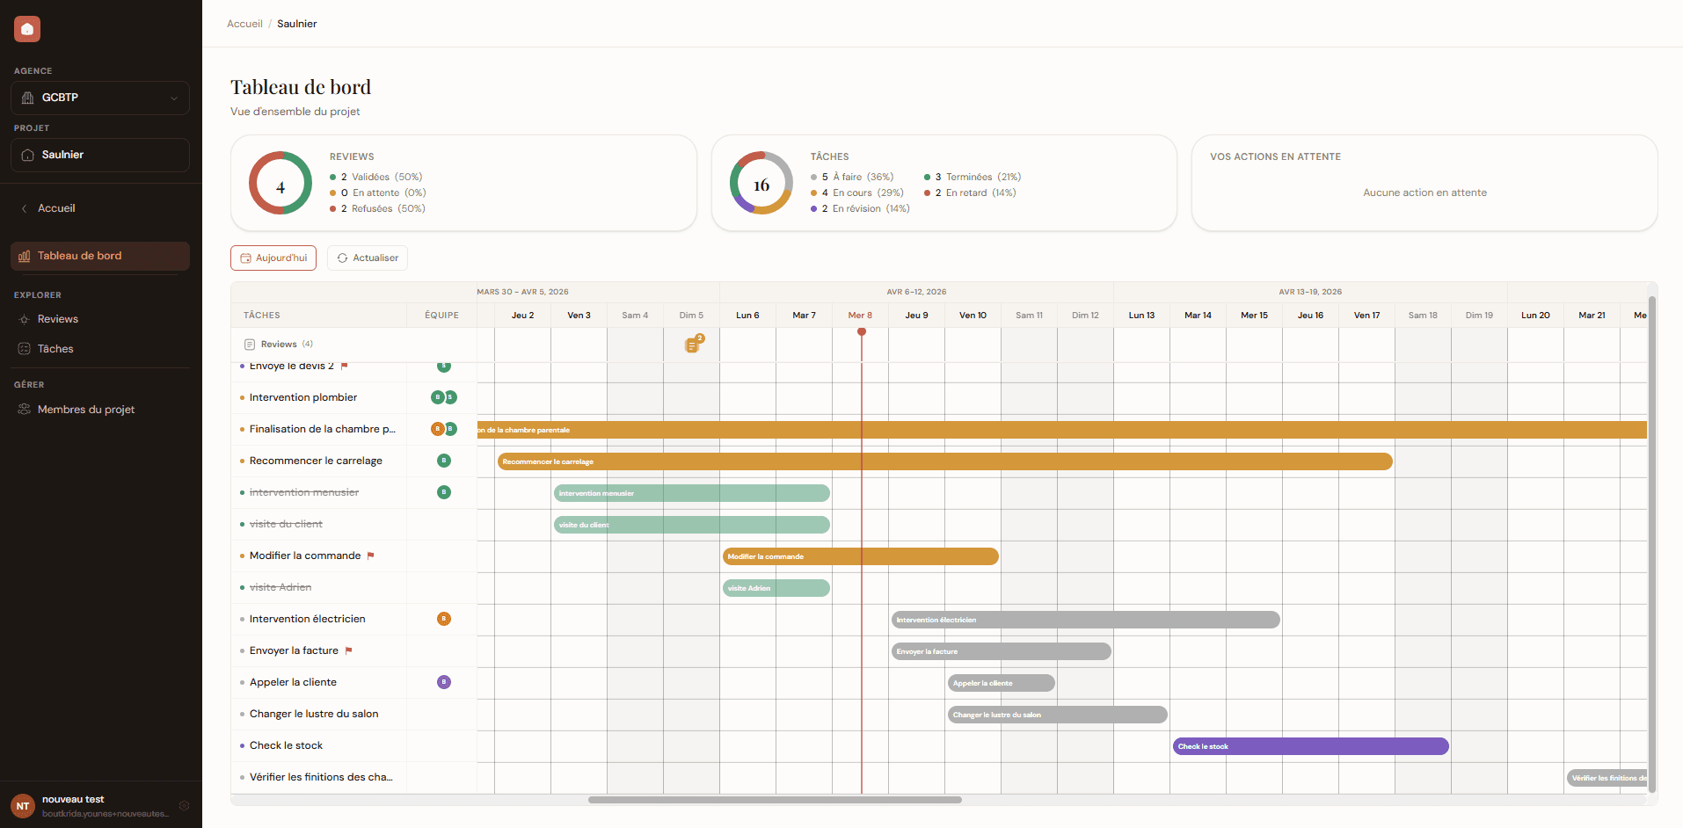Go back via the Accueil sidebar item
The width and height of the screenshot is (1683, 828).
(x=56, y=208)
